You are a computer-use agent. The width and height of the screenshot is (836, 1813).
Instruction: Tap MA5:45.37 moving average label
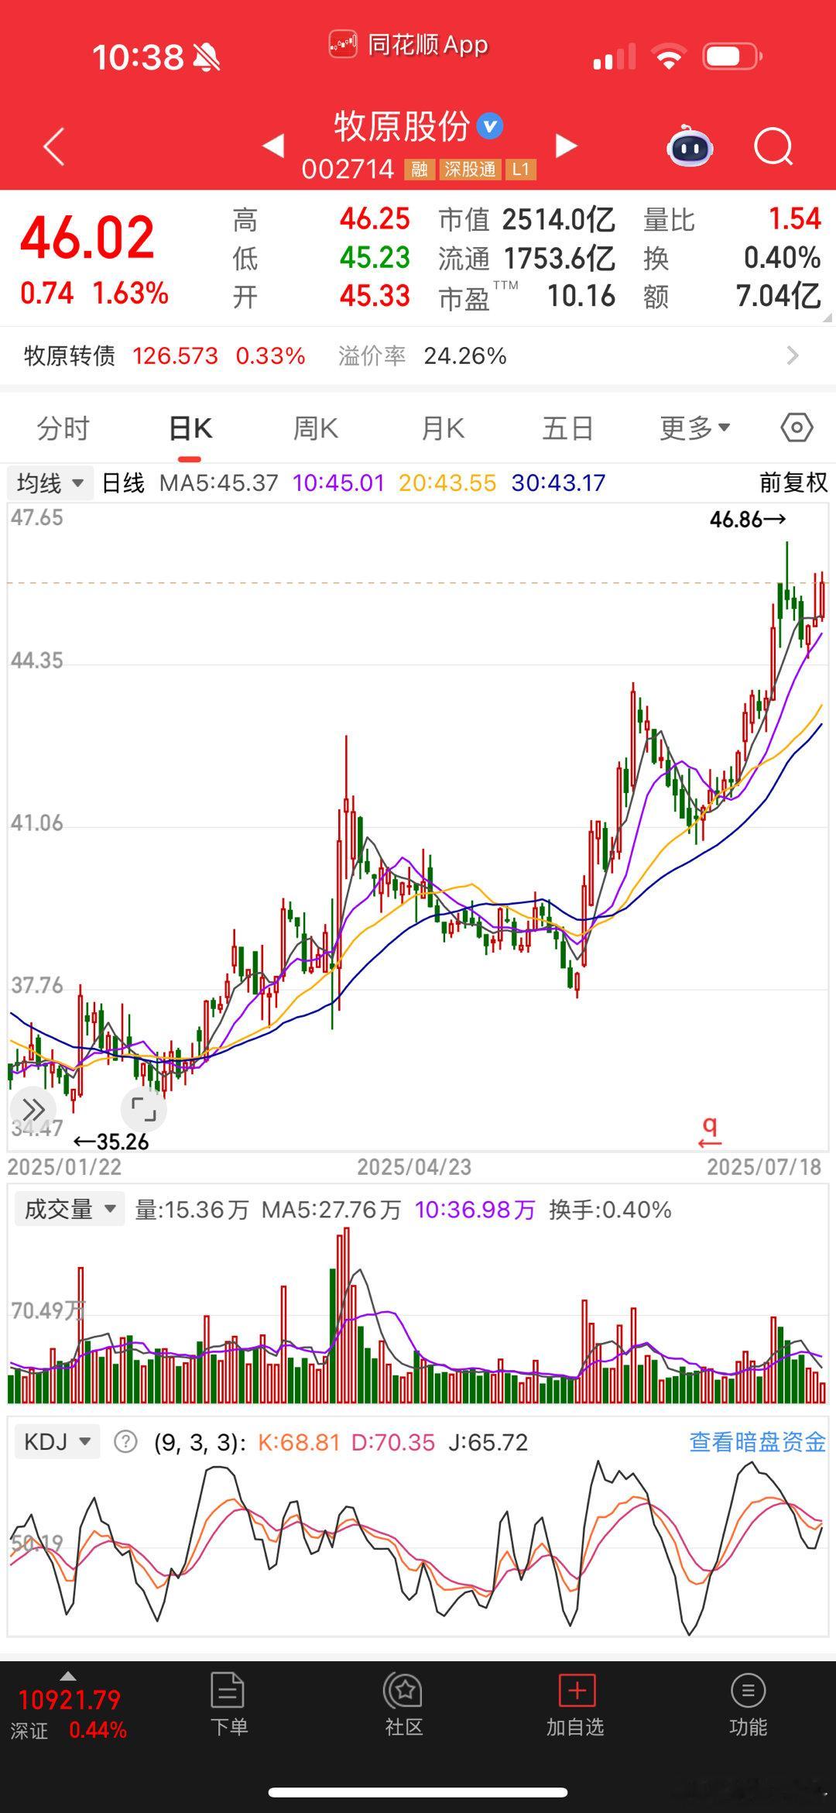218,483
